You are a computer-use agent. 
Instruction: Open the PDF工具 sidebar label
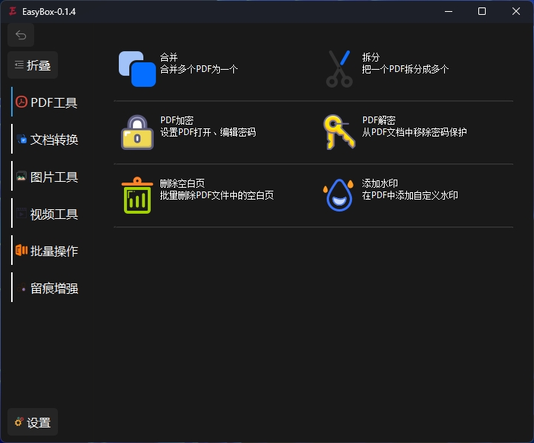click(53, 102)
